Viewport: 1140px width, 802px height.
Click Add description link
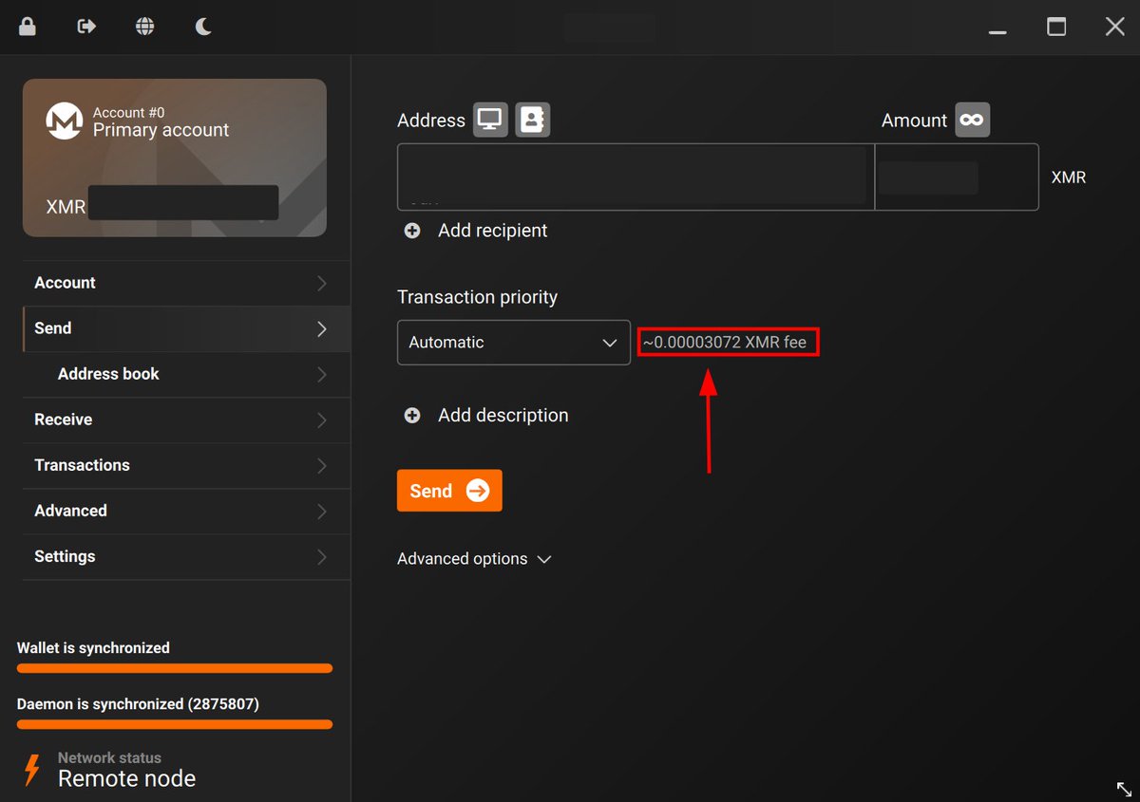503,416
